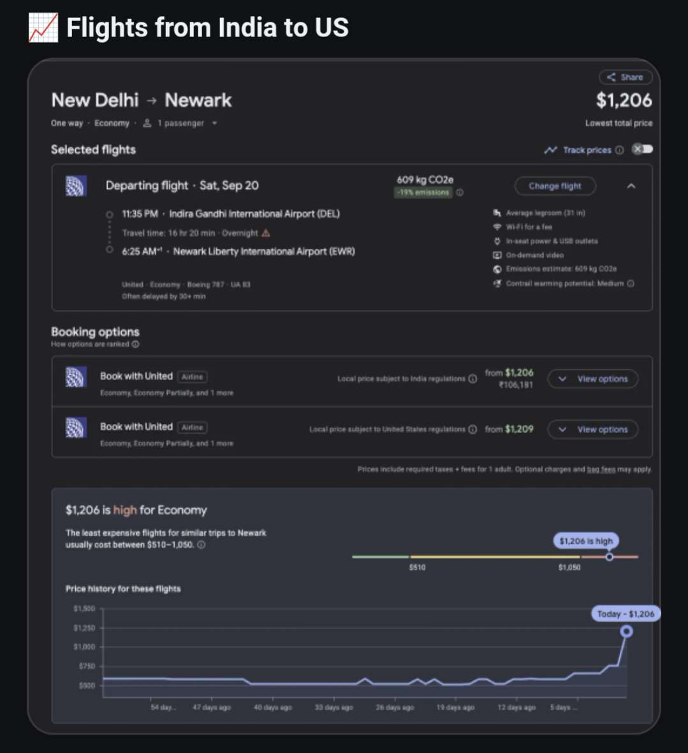Click the United logo in Departing flight
Viewport: 688px width, 753px height.
[x=76, y=186]
